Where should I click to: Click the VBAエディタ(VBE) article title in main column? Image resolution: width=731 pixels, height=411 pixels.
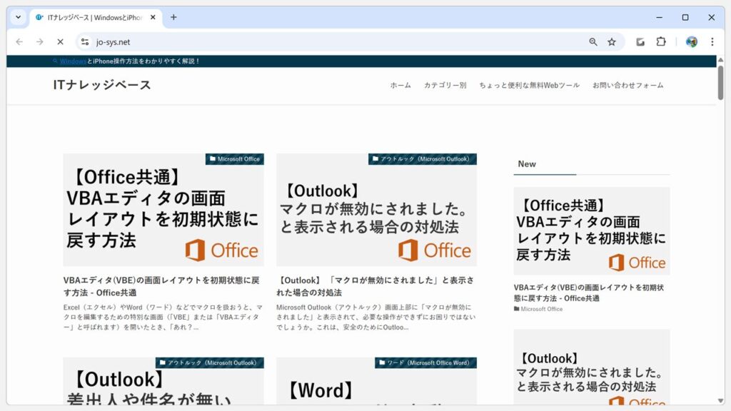pos(161,286)
